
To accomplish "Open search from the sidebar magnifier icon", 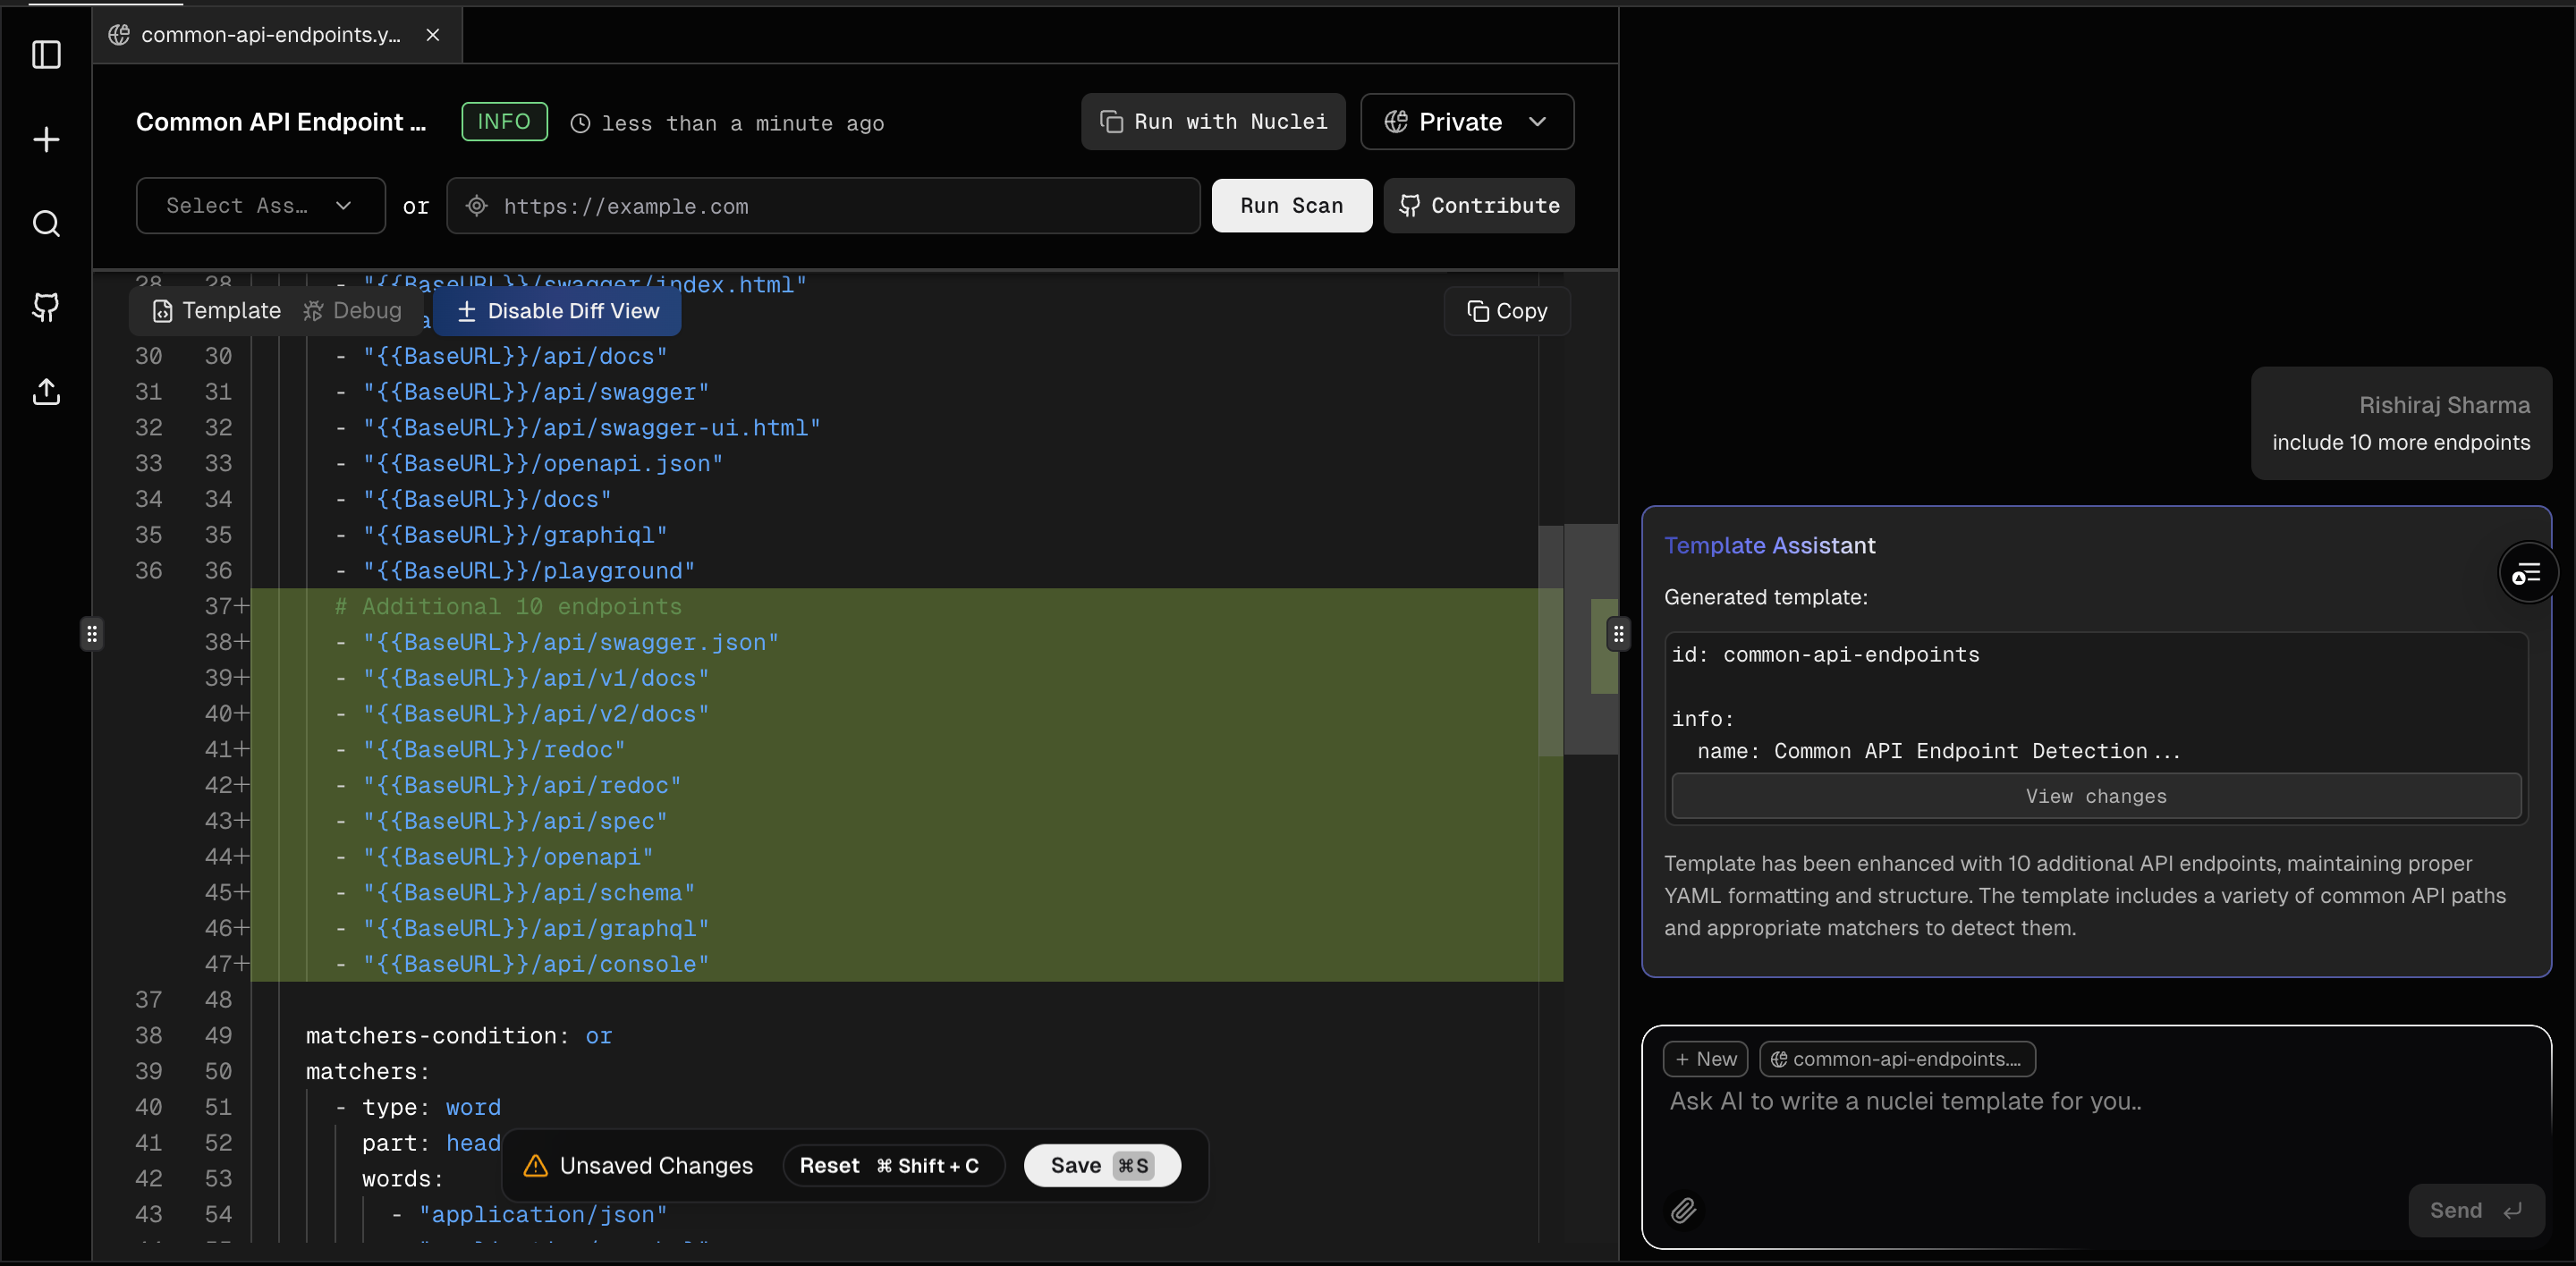I will point(46,223).
